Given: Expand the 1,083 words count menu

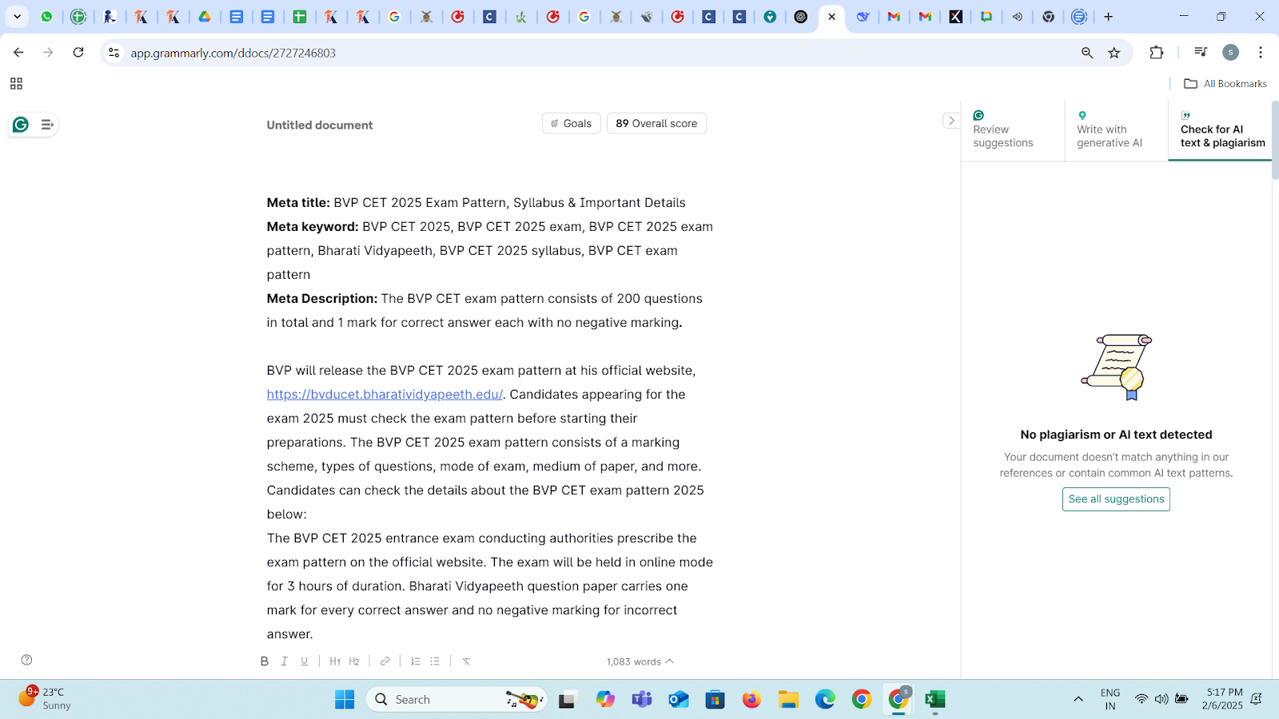Looking at the screenshot, I should coord(639,661).
